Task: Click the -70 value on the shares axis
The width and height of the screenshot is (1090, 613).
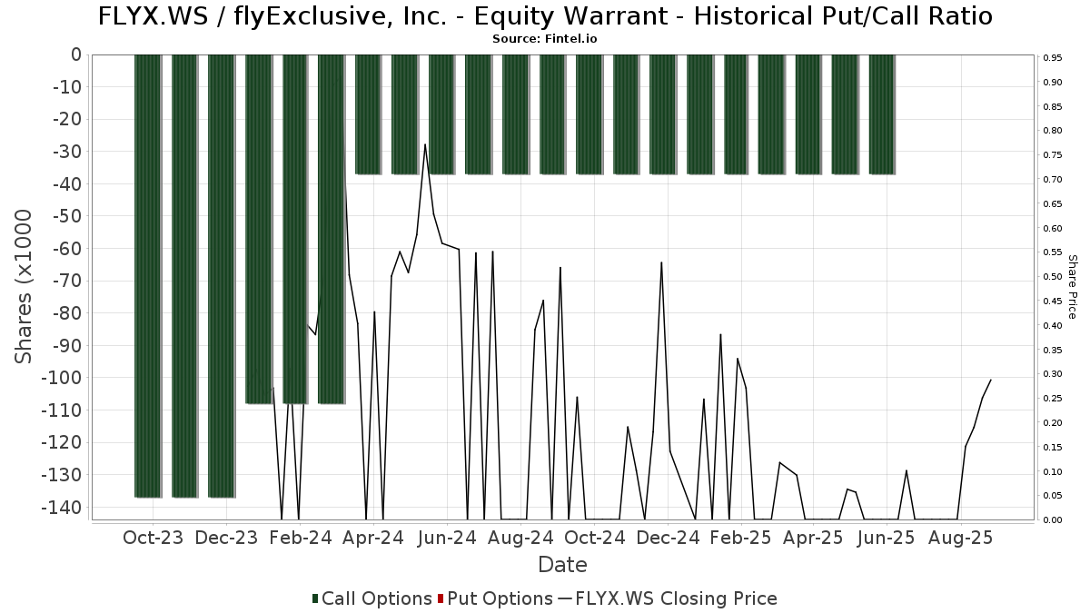Action: click(x=65, y=281)
